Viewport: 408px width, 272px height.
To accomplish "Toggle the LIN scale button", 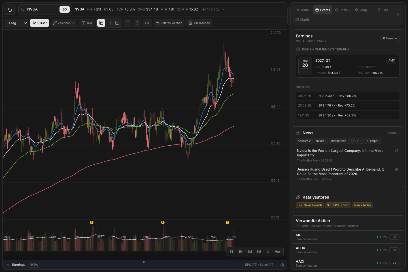I will click(x=147, y=23).
